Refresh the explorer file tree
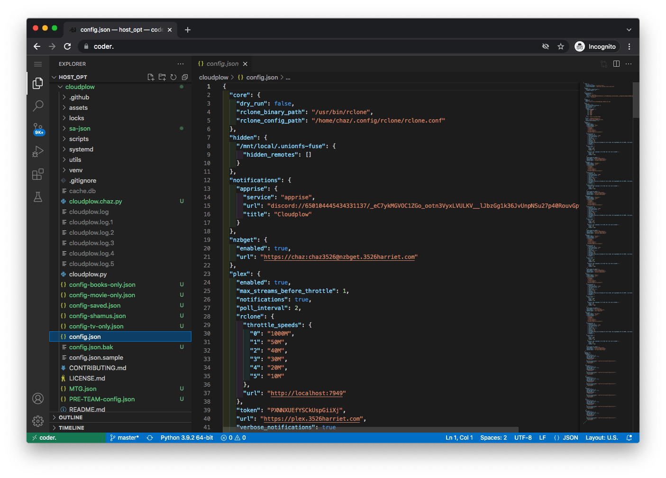666x478 pixels. pos(173,77)
